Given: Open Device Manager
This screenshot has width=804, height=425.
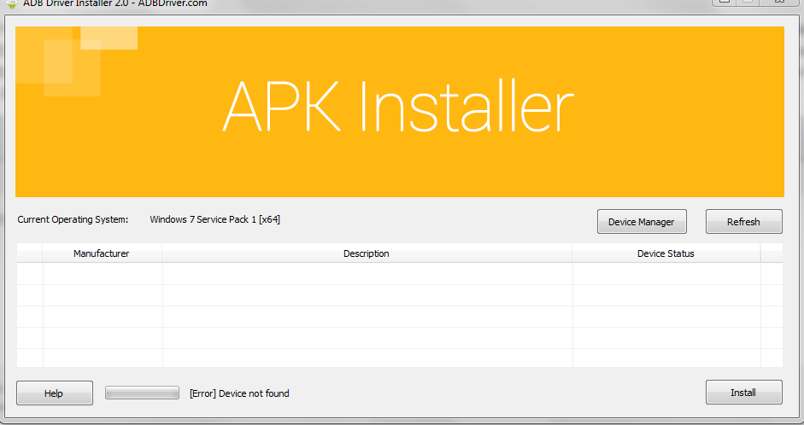Looking at the screenshot, I should pyautogui.click(x=642, y=222).
